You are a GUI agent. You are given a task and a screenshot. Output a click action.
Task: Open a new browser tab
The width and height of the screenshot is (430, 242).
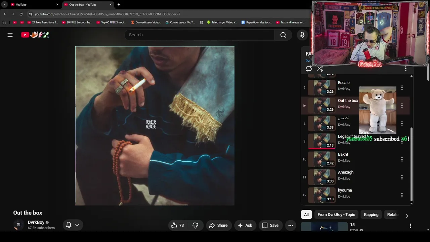[x=119, y=5]
